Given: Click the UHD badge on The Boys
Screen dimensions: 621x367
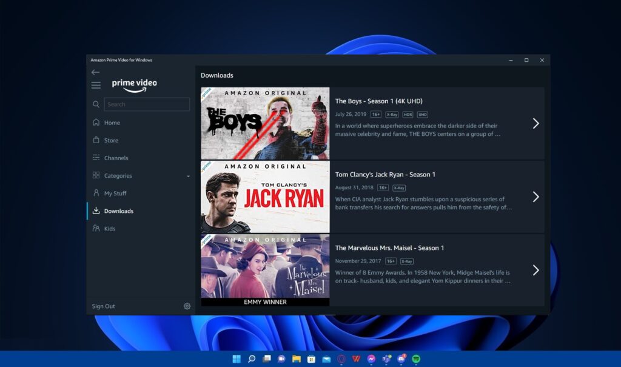Looking at the screenshot, I should coord(423,115).
